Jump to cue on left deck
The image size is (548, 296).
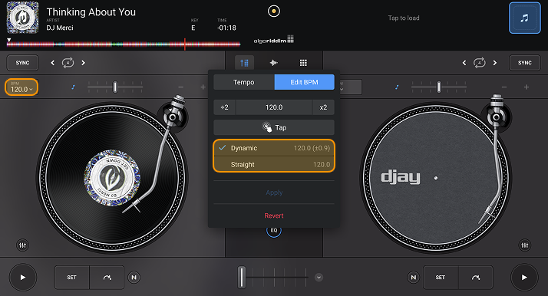coord(107,278)
